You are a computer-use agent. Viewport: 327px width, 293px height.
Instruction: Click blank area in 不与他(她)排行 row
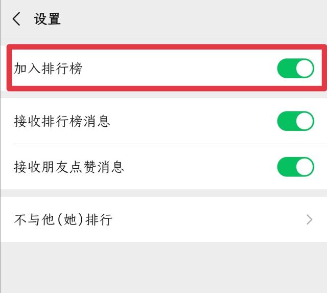(208, 219)
